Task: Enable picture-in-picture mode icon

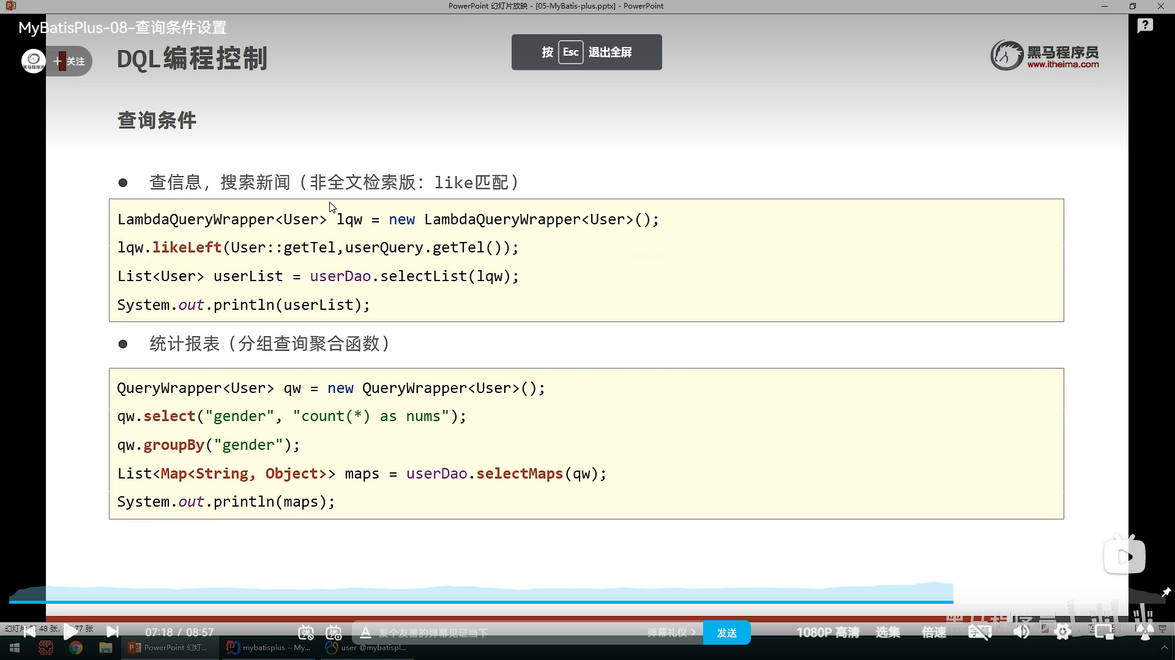Action: 1104,632
